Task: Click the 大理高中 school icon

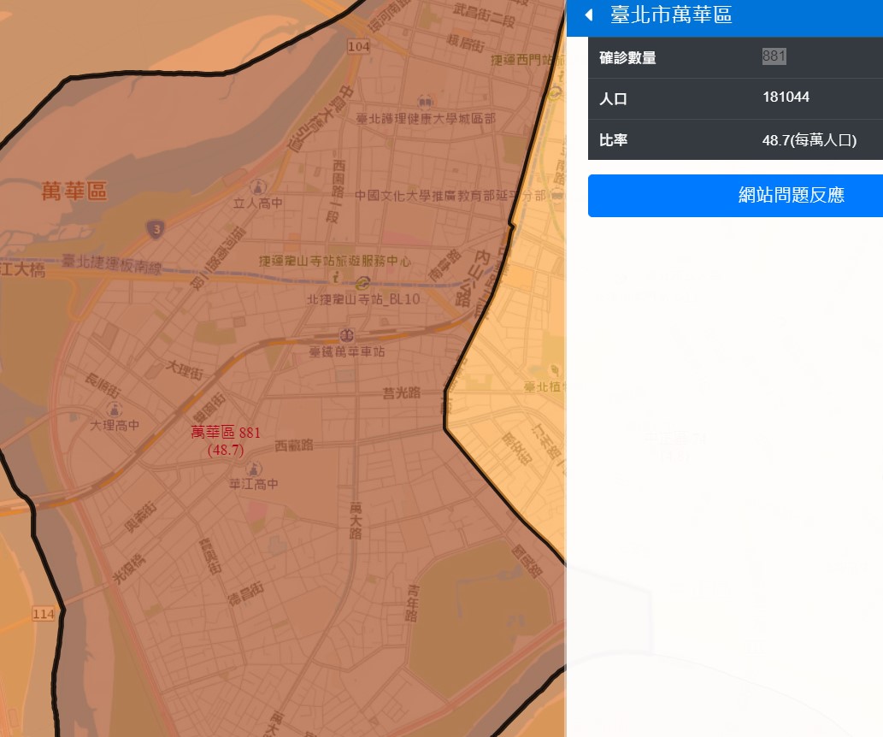Action: tap(115, 409)
